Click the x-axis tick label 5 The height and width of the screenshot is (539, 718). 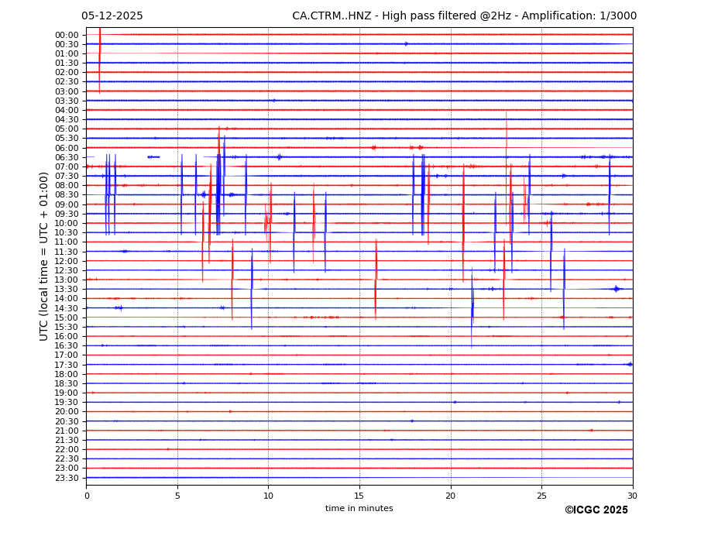177,495
